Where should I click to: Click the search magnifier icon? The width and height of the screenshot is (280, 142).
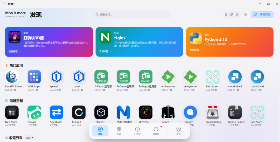(97, 15)
